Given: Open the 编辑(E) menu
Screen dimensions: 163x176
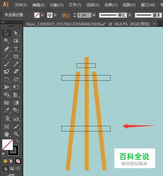Looking at the screenshot, I should tap(39, 5).
